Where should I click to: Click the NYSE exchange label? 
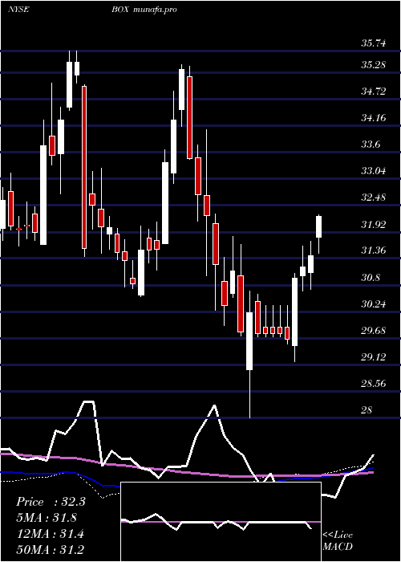coord(18,10)
